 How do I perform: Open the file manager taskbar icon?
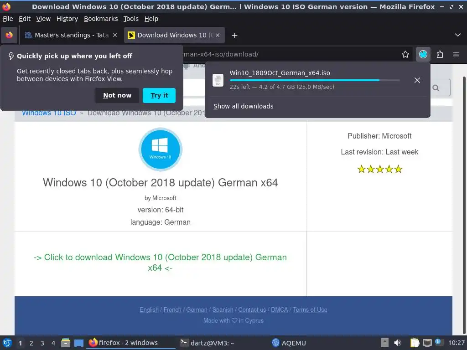(66, 343)
